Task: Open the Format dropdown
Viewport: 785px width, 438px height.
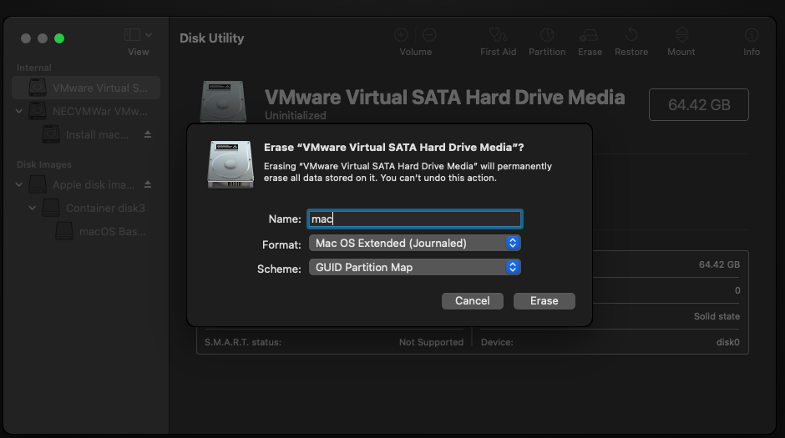Action: coord(414,243)
